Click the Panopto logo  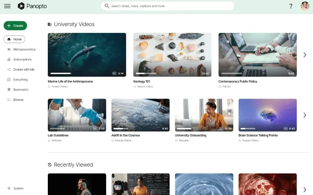[21, 6]
